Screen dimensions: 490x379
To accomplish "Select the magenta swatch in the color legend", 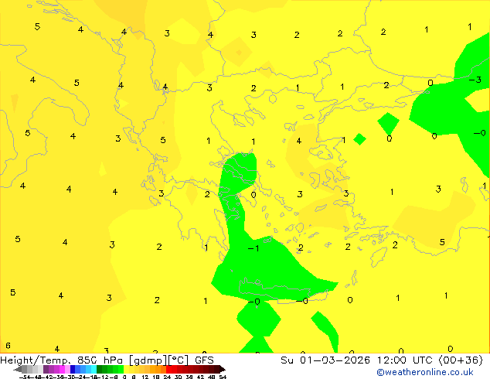I will point(62,369).
